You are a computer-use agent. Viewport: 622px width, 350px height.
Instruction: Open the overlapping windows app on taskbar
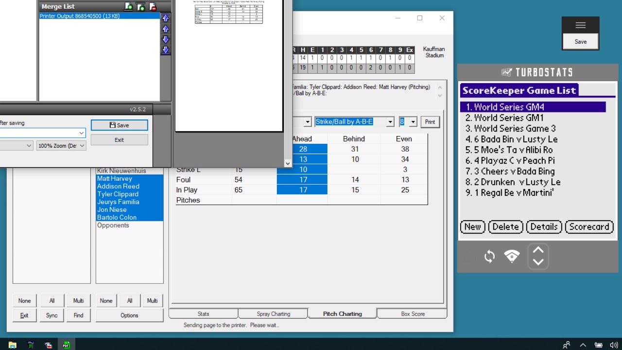click(x=48, y=345)
